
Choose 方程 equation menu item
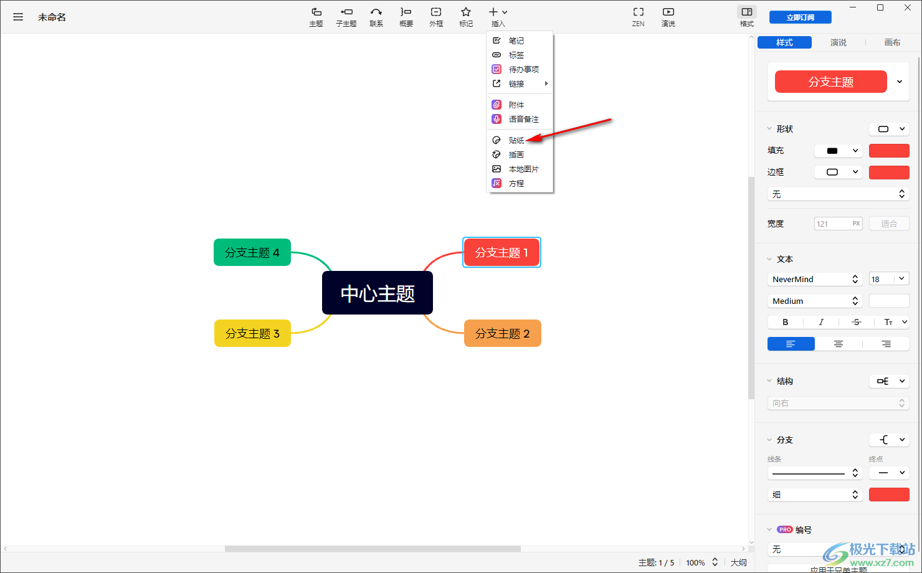click(520, 183)
